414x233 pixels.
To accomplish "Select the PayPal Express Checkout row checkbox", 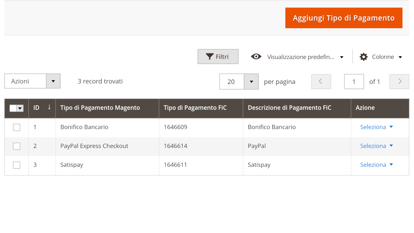I will pyautogui.click(x=16, y=146).
